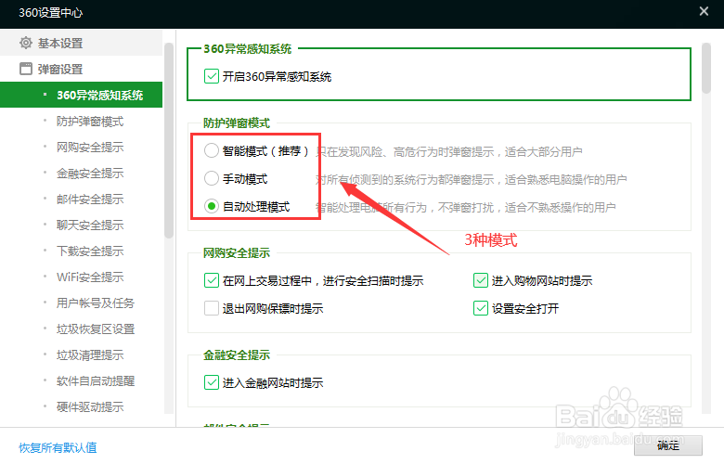The width and height of the screenshot is (724, 464).
Task: Go to 用户帐号及任务 in the sidebar
Action: [96, 303]
